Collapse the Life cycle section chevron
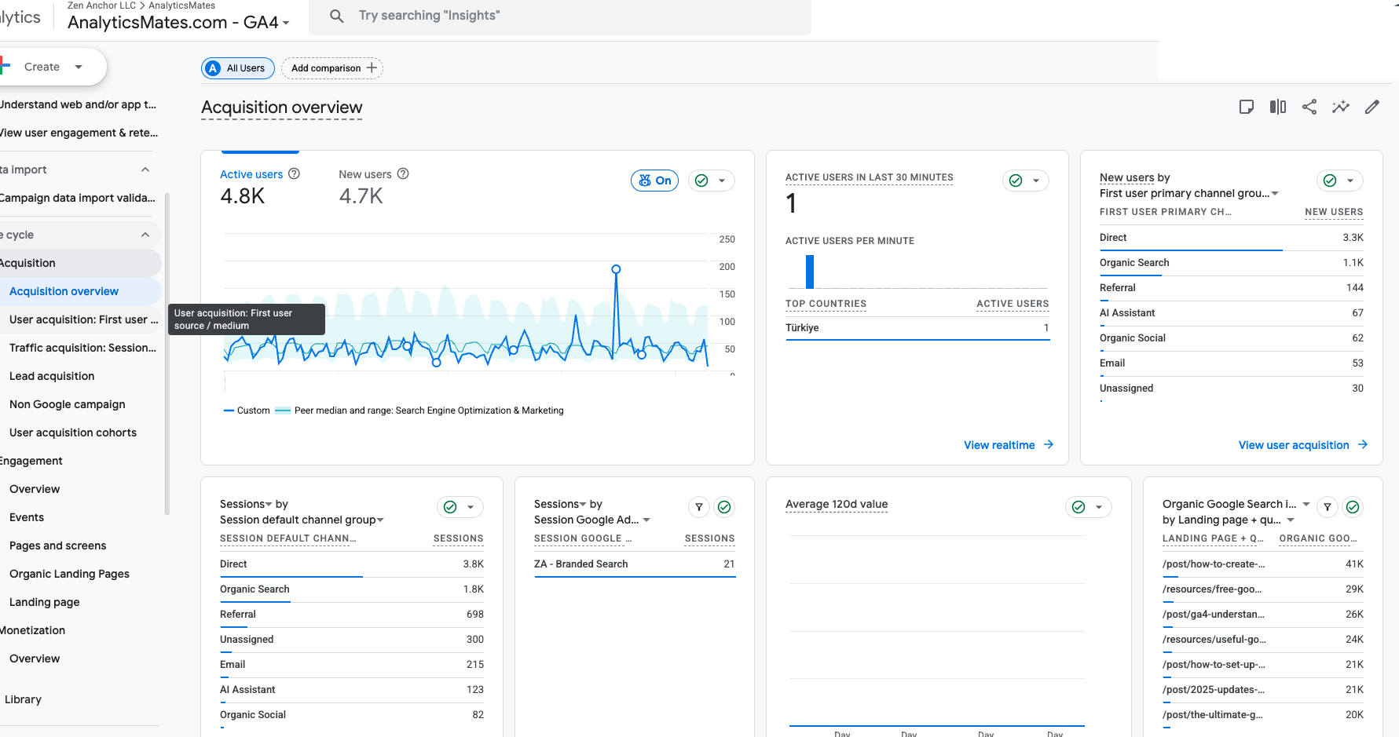Viewport: 1399px width, 737px height. (145, 235)
